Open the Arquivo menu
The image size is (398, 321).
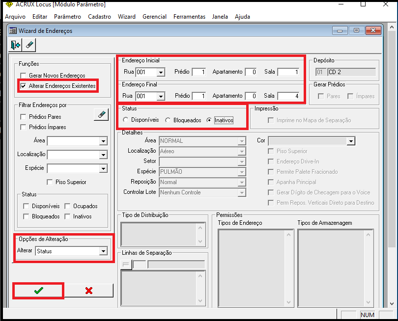coord(15,17)
